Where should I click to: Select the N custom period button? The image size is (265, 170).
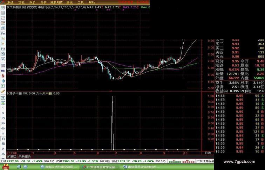click(3, 133)
